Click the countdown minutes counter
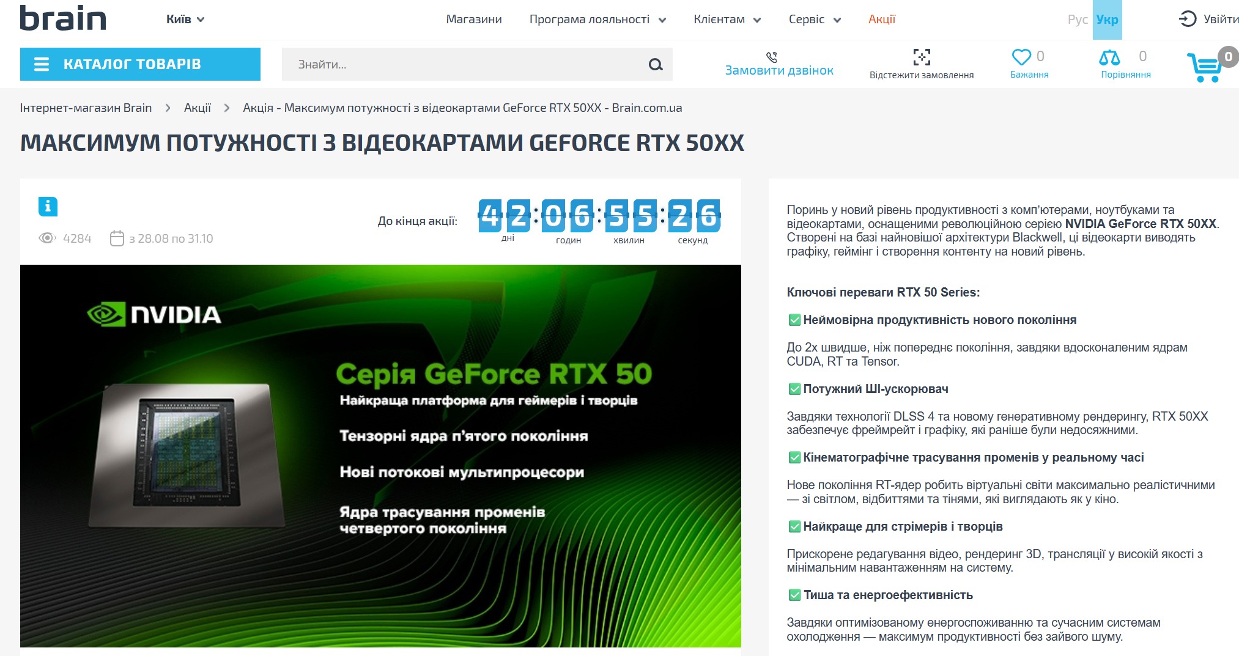 (631, 215)
